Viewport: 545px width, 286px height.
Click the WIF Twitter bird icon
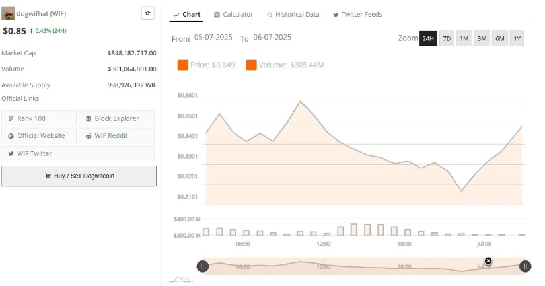coord(11,154)
